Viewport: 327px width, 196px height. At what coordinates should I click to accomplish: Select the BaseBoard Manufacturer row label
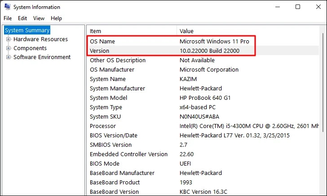point(122,173)
